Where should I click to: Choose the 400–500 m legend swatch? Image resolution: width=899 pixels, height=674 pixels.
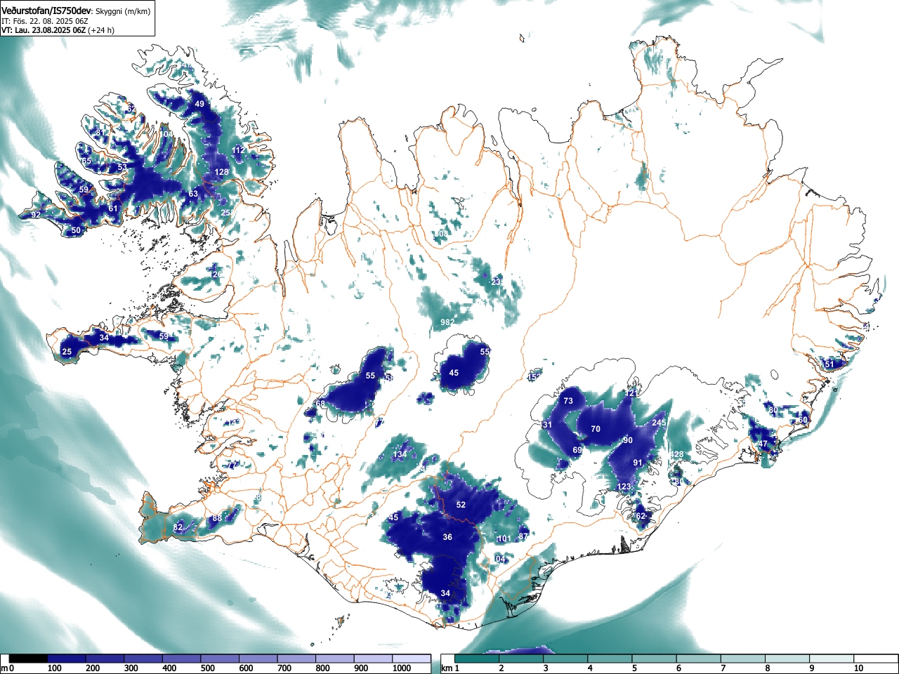pyautogui.click(x=182, y=659)
